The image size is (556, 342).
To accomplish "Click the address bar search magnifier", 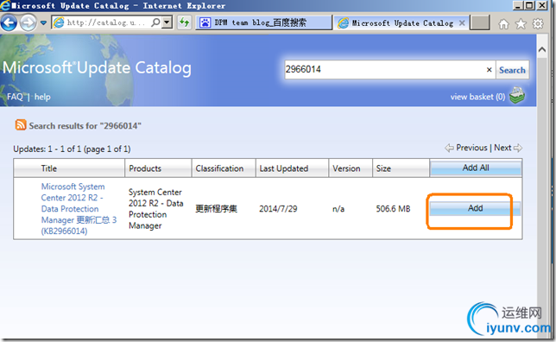I will (x=155, y=22).
